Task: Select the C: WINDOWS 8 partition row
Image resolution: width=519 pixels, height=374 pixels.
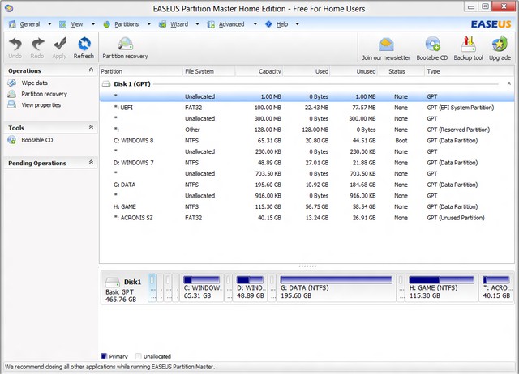Action: pos(307,141)
